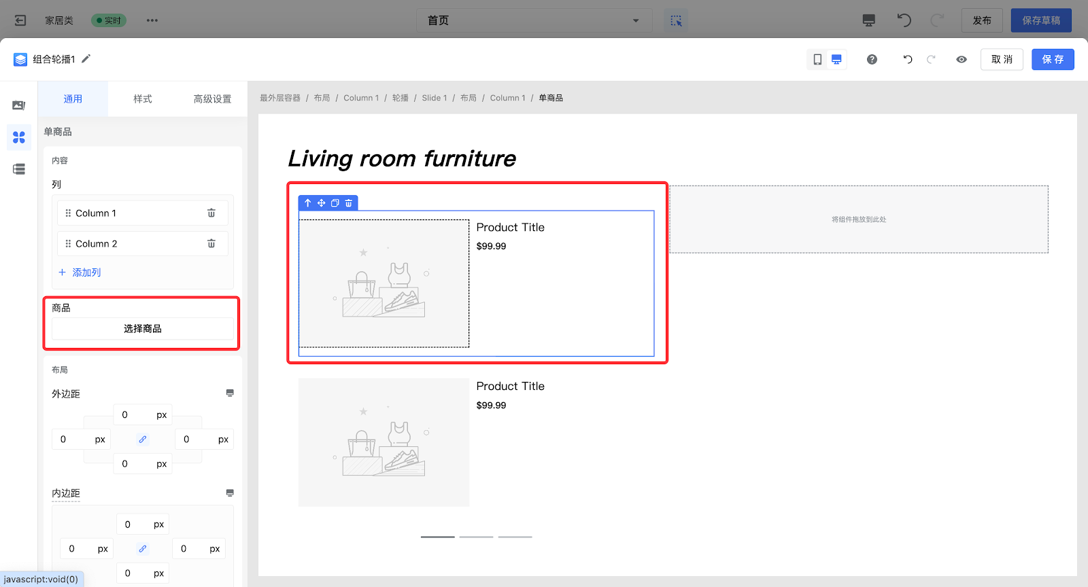Duplicate selected block using copy icon
The image size is (1088, 587).
pyautogui.click(x=335, y=203)
